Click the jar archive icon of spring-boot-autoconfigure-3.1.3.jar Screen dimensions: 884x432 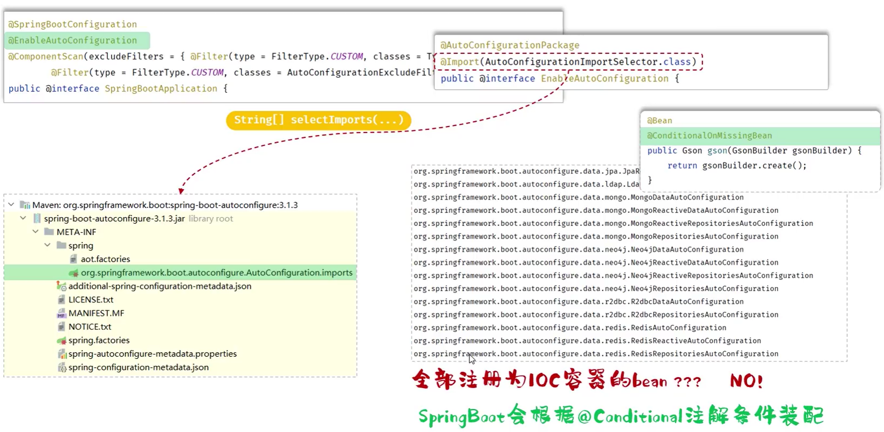tap(37, 218)
